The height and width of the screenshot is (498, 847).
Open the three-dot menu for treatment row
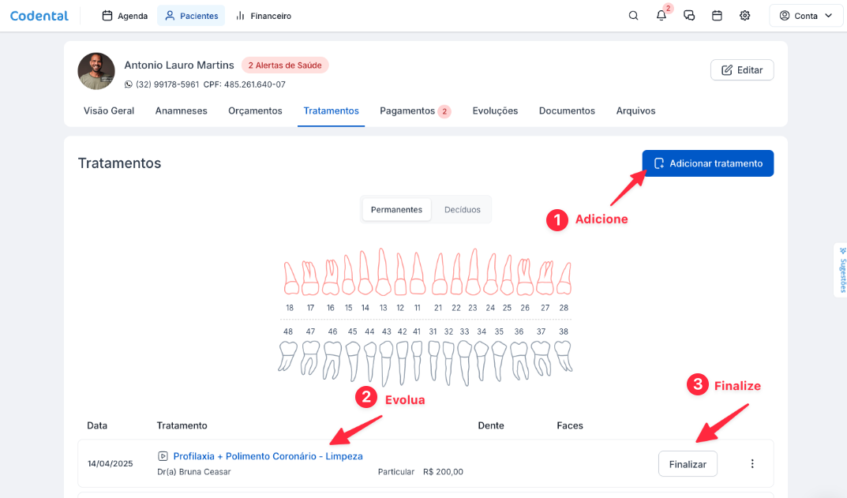752,464
